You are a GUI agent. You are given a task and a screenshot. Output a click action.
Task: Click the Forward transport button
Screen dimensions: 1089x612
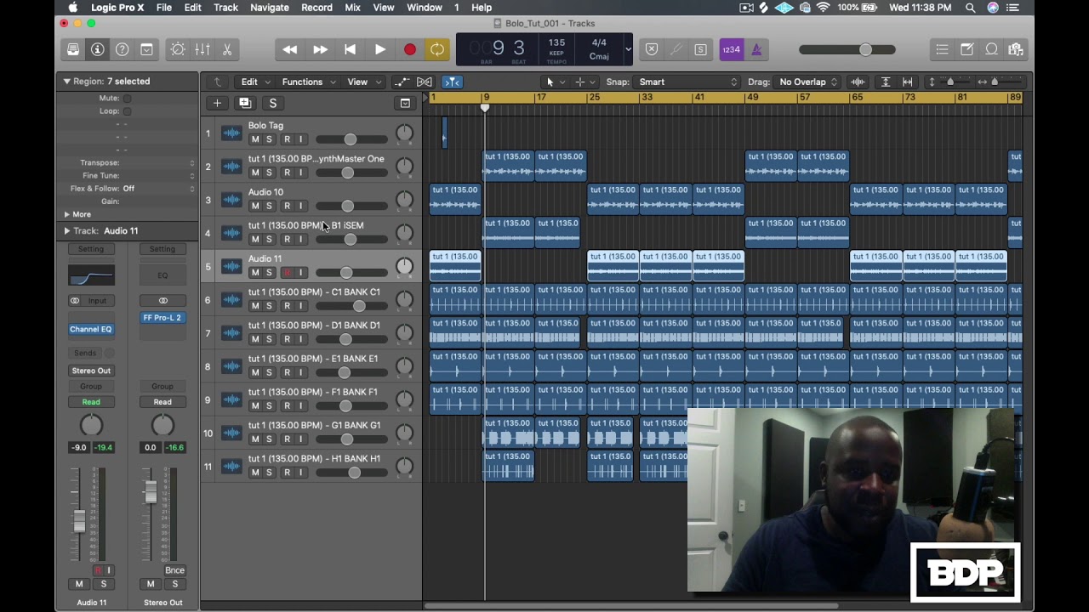tap(320, 49)
